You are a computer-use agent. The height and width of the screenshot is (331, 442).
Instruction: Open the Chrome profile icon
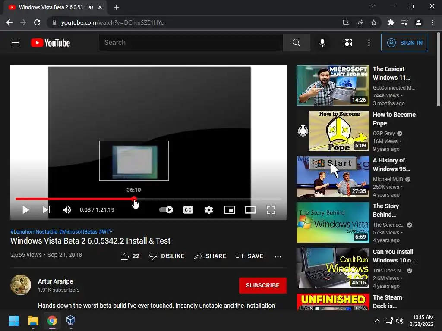click(419, 22)
